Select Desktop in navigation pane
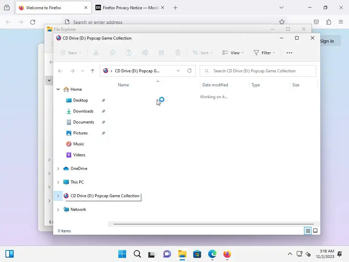This screenshot has height=262, width=349. [x=80, y=100]
